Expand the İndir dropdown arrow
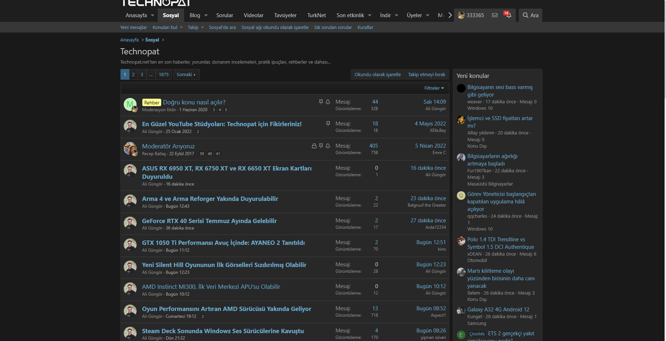This screenshot has height=341, width=666. 396,15
